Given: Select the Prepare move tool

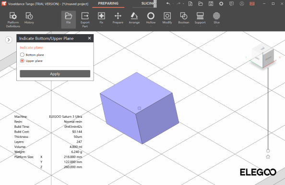Looking at the screenshot, I should [x=118, y=18].
